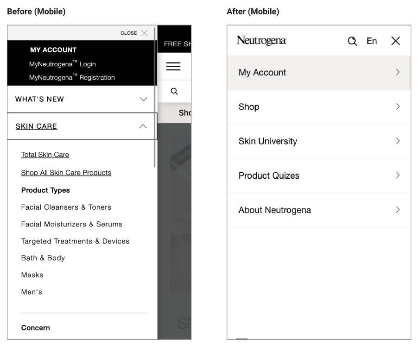Click the Concern heading
Screen dimensions: 419x344
(x=36, y=328)
